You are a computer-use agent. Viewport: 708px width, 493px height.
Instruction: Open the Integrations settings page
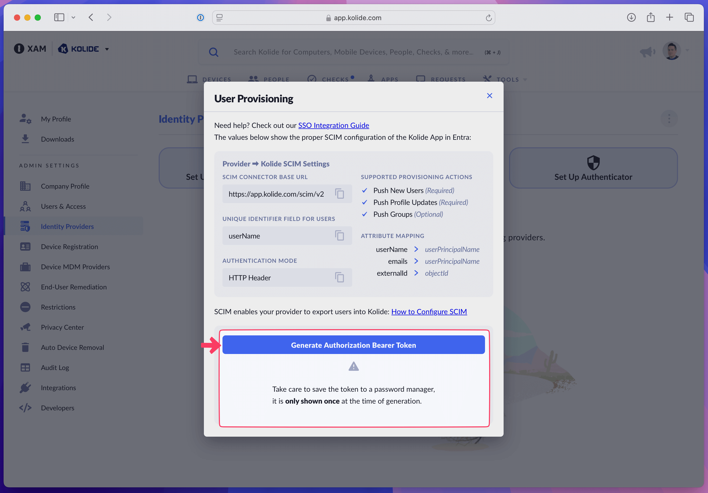[58, 388]
